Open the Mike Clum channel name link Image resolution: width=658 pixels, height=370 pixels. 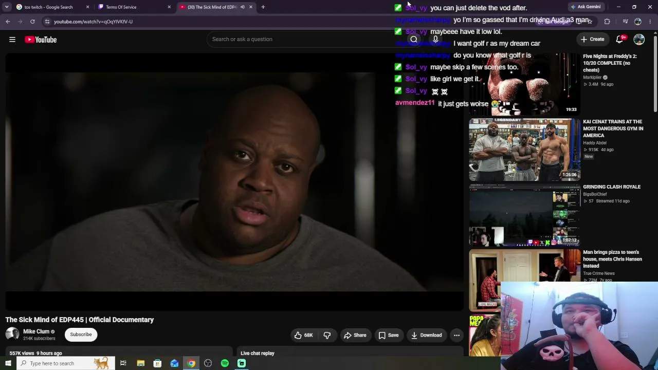coord(36,331)
